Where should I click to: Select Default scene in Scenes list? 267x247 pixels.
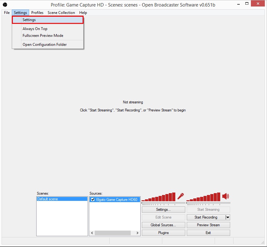tap(62, 199)
